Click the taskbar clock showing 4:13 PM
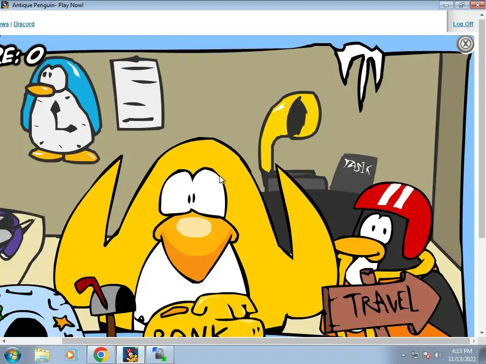 462,355
